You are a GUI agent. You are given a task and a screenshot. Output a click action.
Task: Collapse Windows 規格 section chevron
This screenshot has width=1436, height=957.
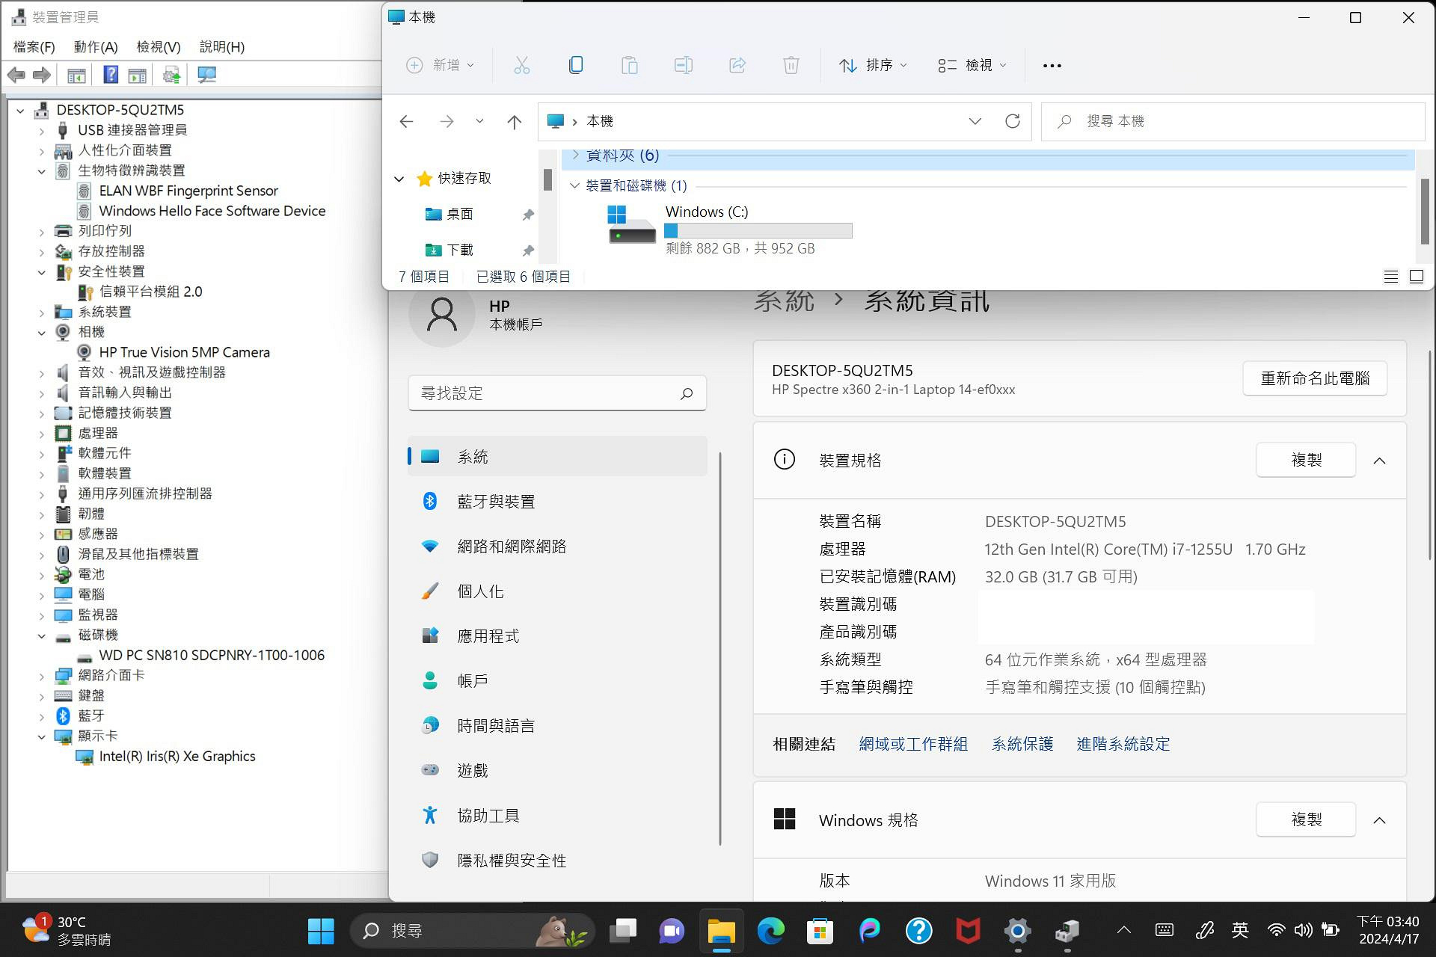1380,820
